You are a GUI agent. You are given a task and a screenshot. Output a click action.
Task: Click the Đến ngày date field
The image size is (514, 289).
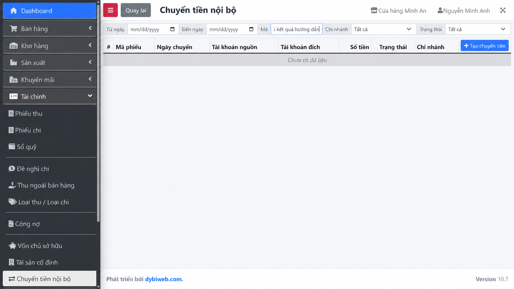[232, 29]
